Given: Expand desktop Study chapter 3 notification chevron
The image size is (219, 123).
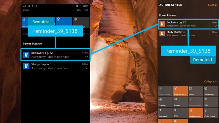Looking at the screenshot, I should tap(216, 36).
